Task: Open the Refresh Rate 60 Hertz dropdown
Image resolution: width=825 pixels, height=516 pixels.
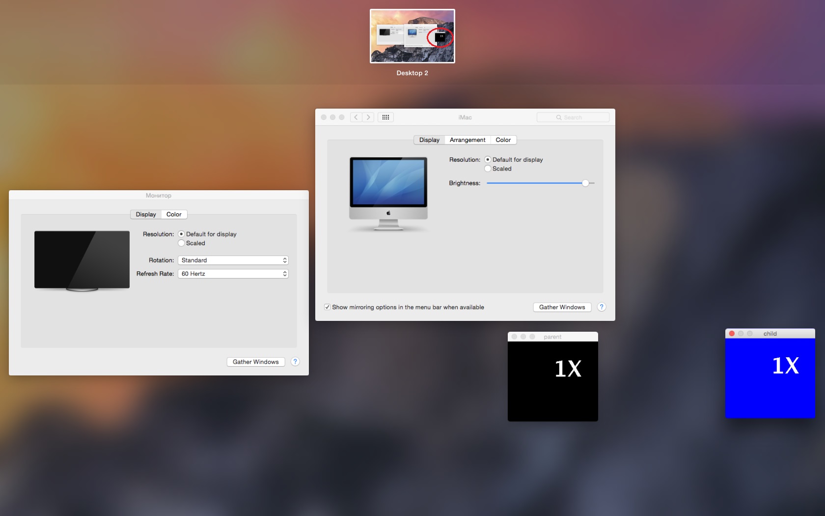Action: tap(233, 274)
